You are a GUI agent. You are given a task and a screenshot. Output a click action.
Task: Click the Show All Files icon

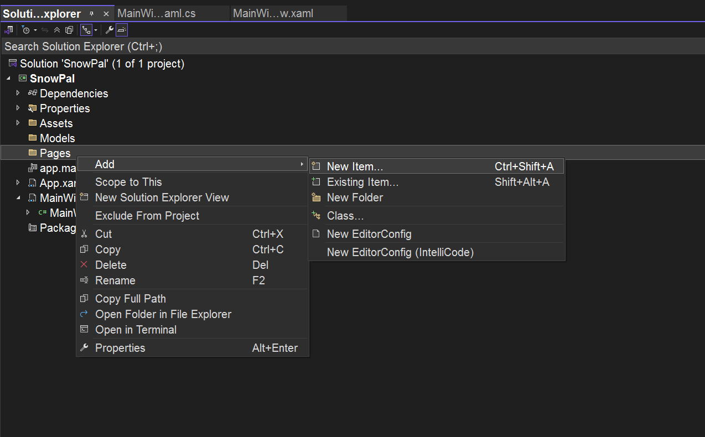(x=69, y=30)
